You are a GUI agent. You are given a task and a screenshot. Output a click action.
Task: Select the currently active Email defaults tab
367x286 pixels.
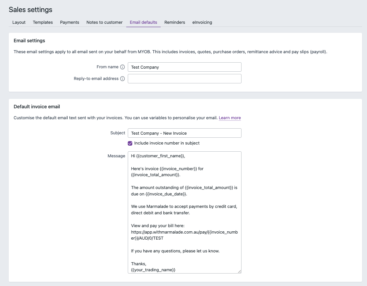(143, 22)
